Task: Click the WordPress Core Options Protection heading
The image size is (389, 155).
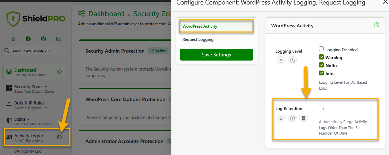Action: tap(125, 99)
